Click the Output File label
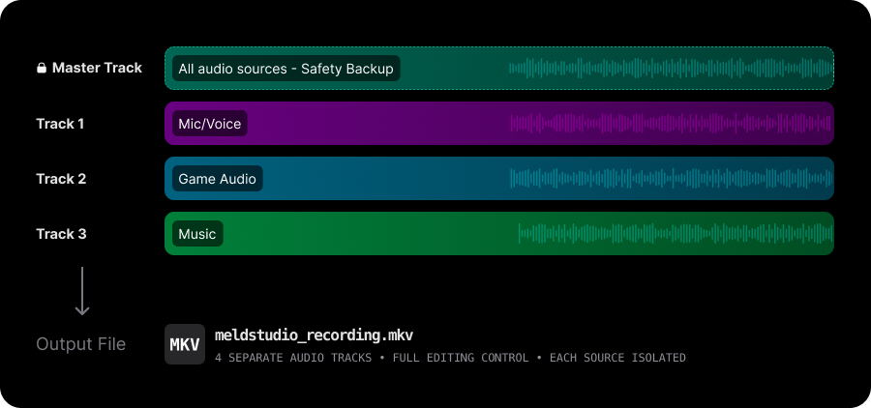The width and height of the screenshot is (871, 408). click(x=80, y=344)
